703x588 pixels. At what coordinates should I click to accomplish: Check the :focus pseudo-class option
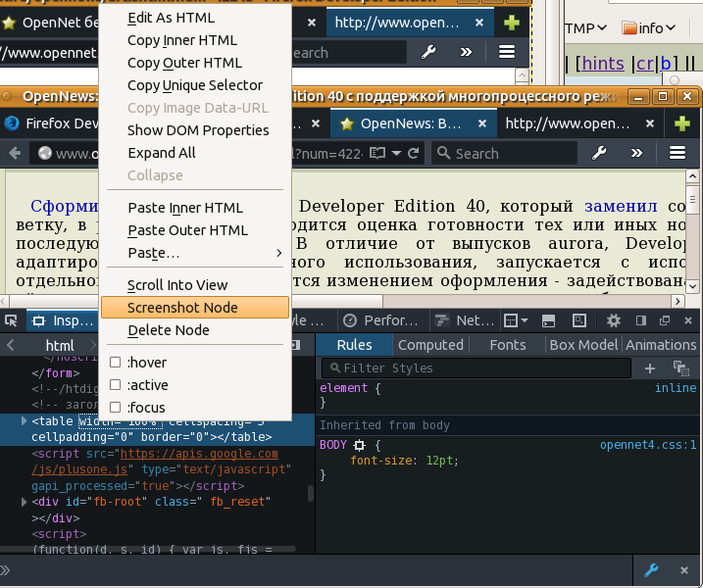(115, 408)
